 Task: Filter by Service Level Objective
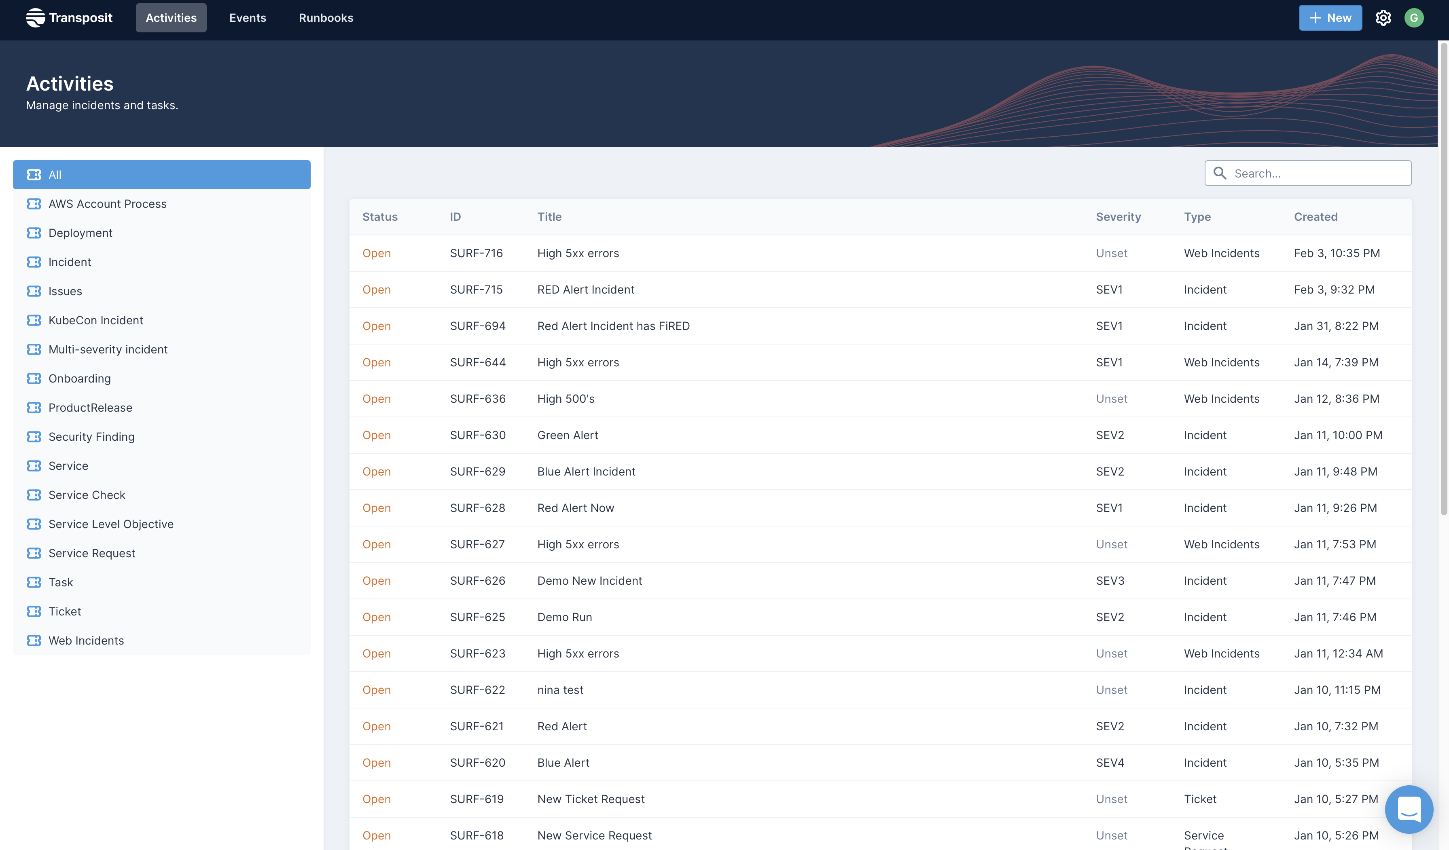coord(110,524)
